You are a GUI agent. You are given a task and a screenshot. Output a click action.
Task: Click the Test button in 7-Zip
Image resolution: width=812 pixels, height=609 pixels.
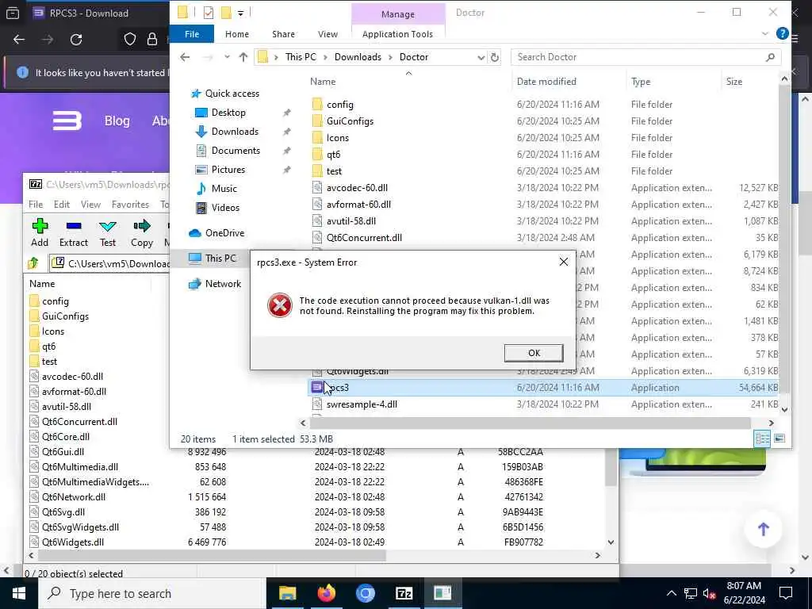click(108, 232)
